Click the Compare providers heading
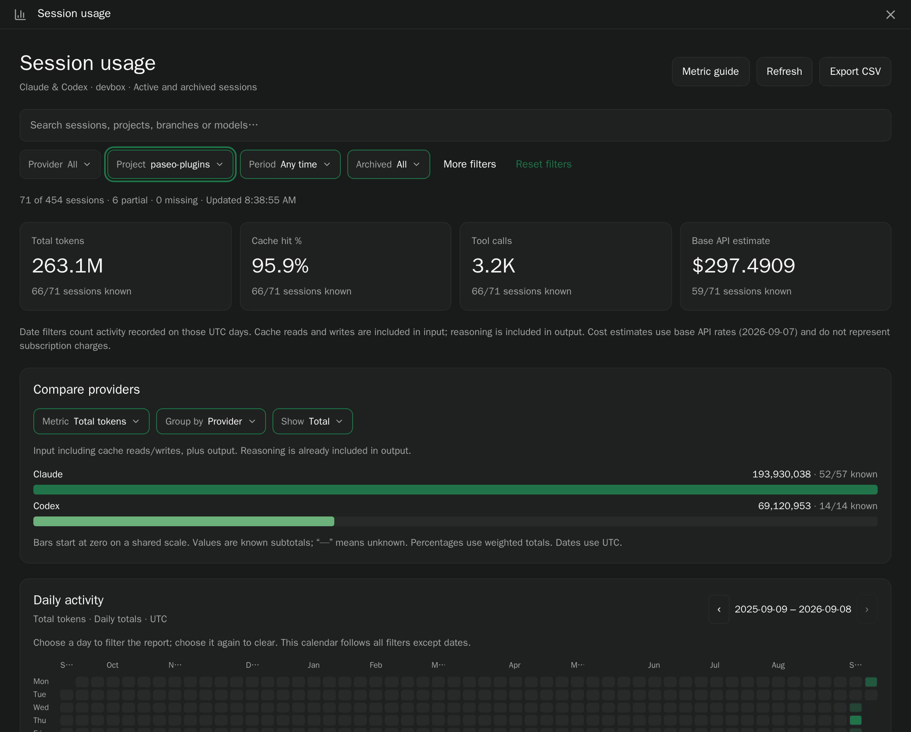The height and width of the screenshot is (732, 911). 87,389
